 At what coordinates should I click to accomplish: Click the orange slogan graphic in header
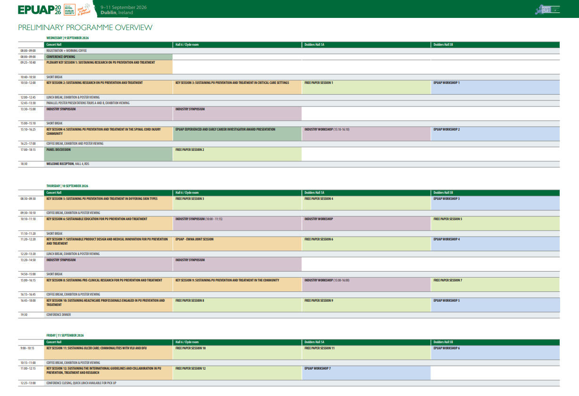point(85,10)
